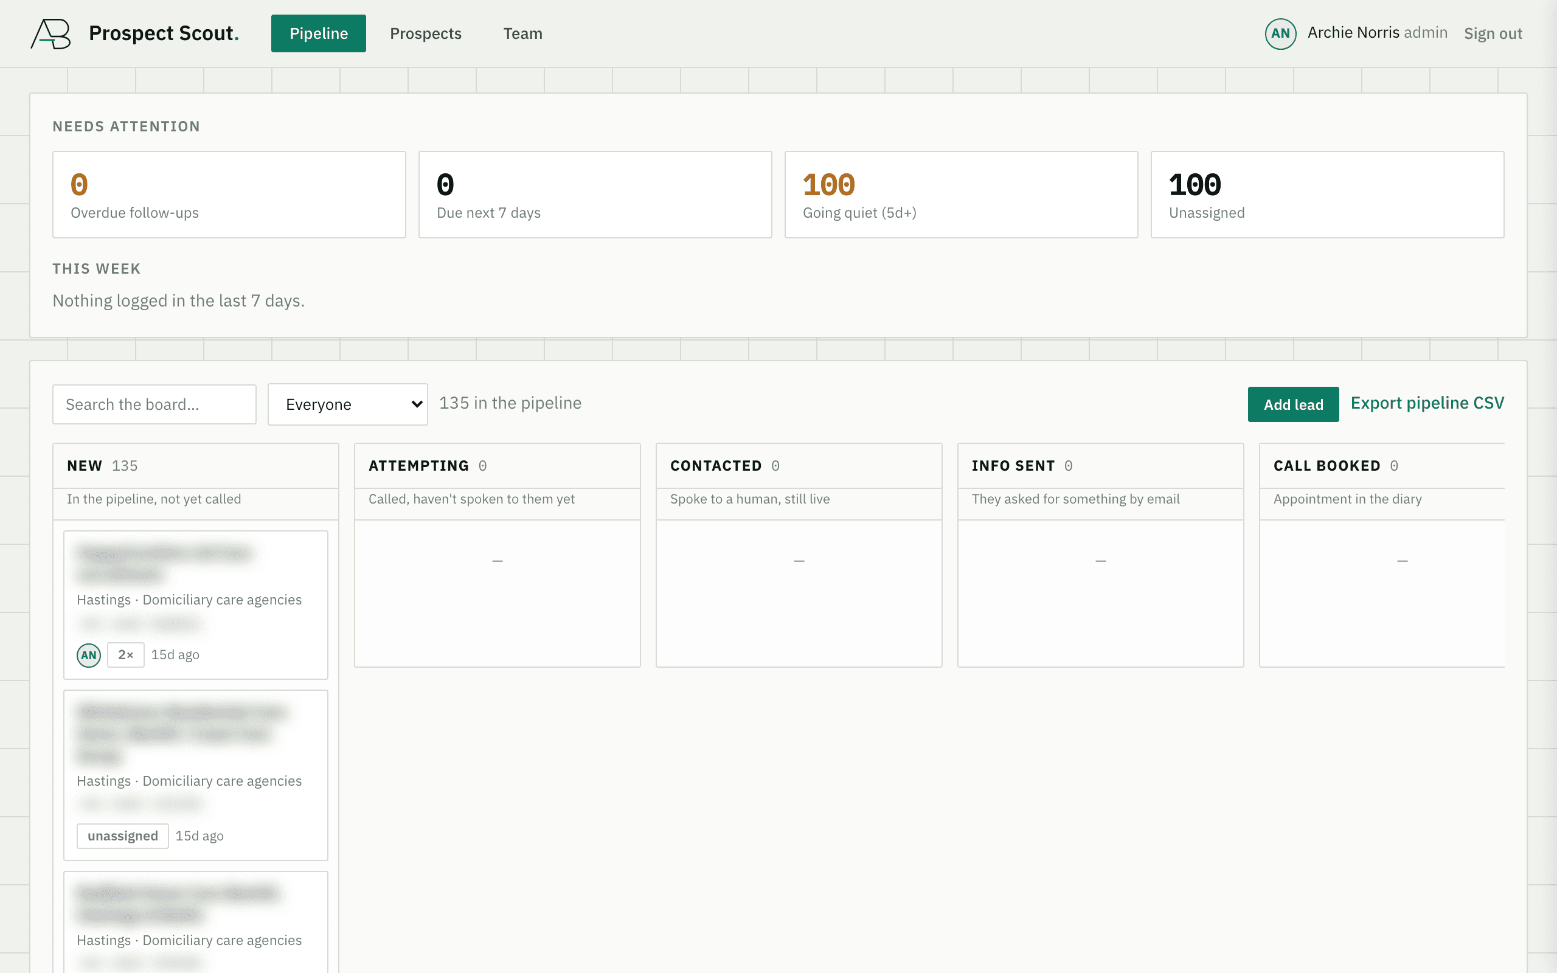This screenshot has height=973, width=1557.
Task: Expand the Everyone assignee dropdown
Action: (x=347, y=404)
